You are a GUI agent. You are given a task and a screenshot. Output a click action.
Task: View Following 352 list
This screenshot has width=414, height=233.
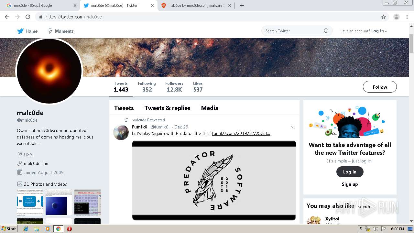pos(147,87)
